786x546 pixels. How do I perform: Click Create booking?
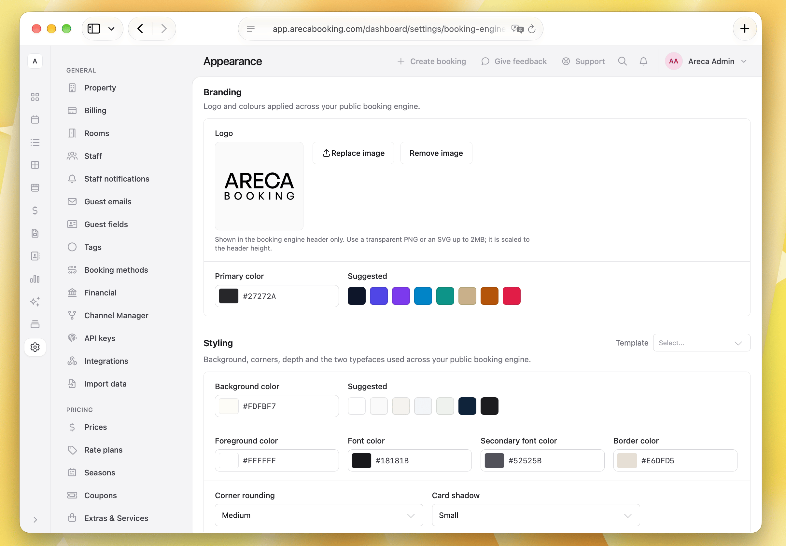click(x=431, y=61)
